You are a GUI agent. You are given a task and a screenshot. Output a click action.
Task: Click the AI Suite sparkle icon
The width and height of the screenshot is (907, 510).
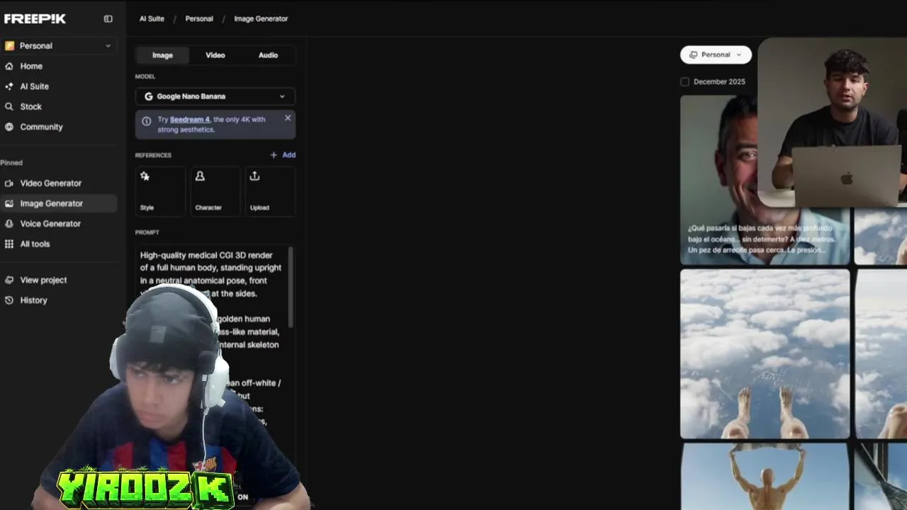click(9, 86)
